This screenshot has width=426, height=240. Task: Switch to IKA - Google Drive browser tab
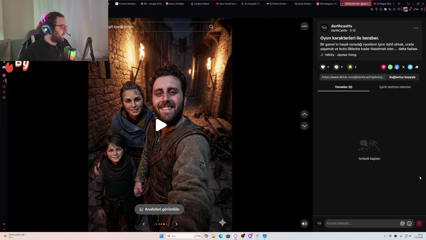[x=151, y=4]
